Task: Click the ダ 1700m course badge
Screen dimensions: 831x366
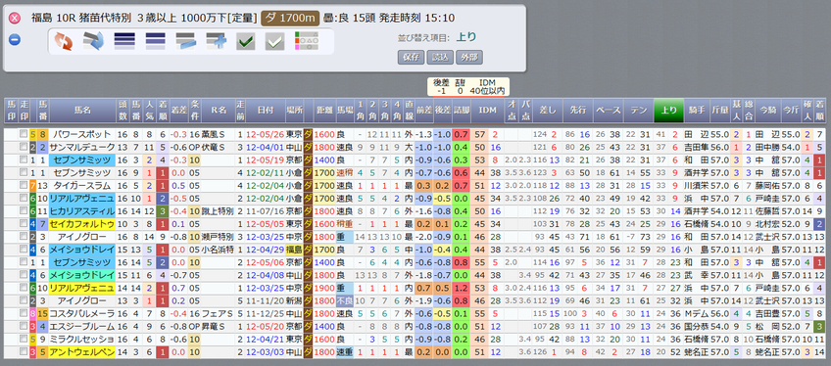Action: [290, 19]
